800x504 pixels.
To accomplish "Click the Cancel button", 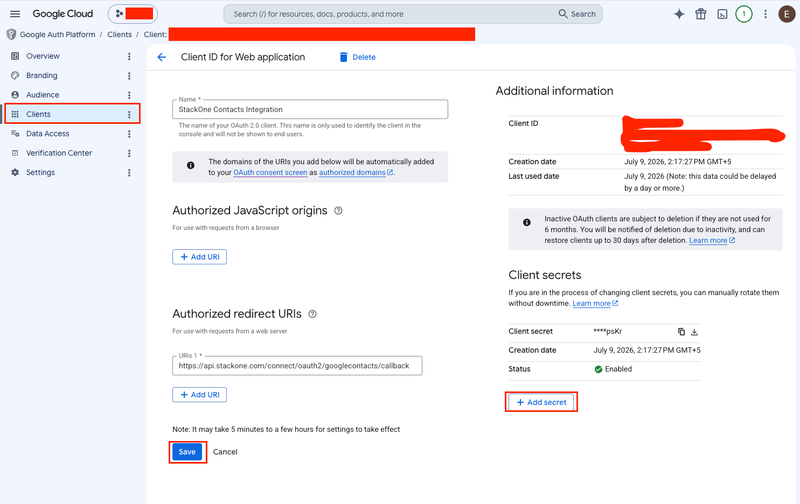I will [x=225, y=452].
